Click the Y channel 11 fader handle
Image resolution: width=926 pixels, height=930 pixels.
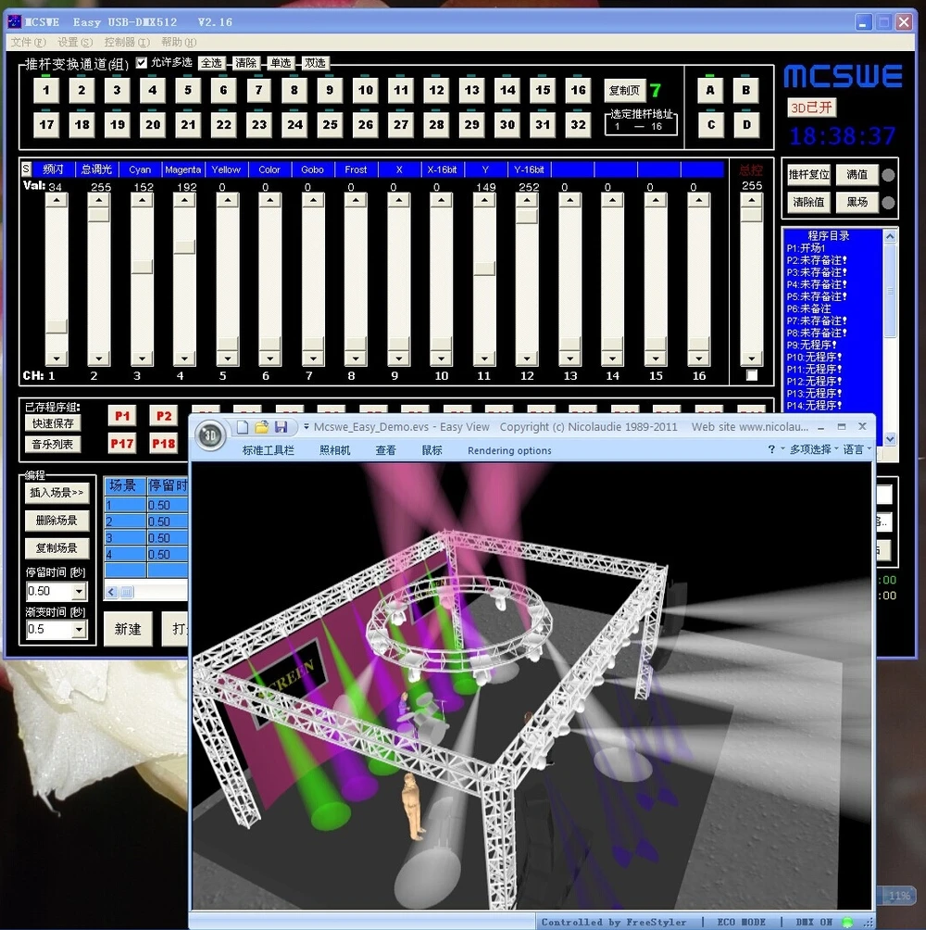click(484, 269)
